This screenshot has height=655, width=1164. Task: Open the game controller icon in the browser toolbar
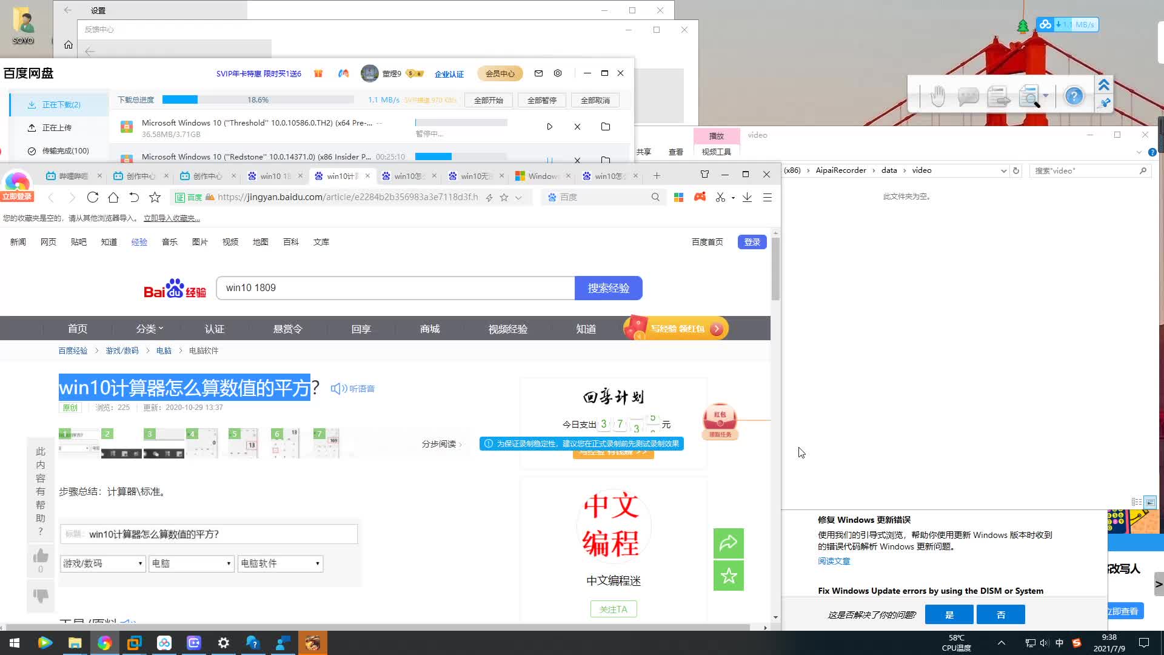700,197
